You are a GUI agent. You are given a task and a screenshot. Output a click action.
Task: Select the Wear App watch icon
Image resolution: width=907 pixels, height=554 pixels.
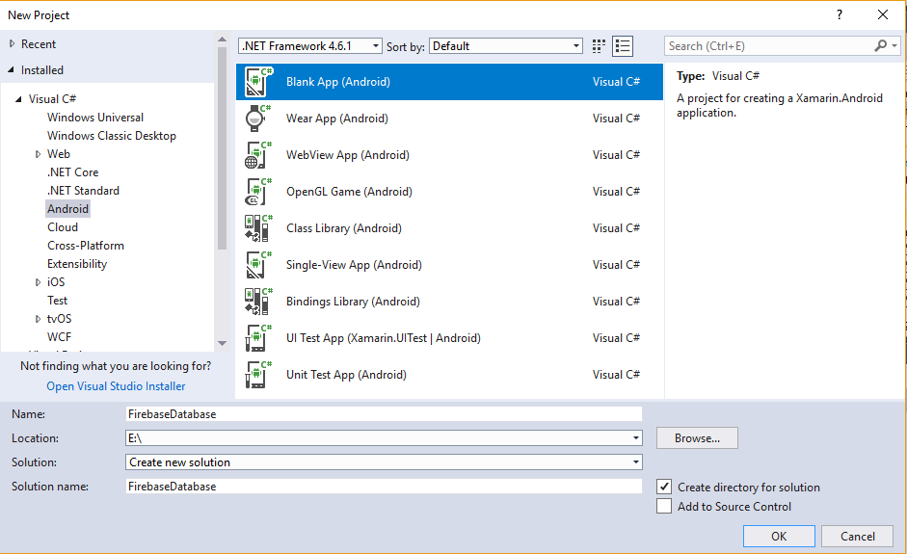click(x=256, y=119)
